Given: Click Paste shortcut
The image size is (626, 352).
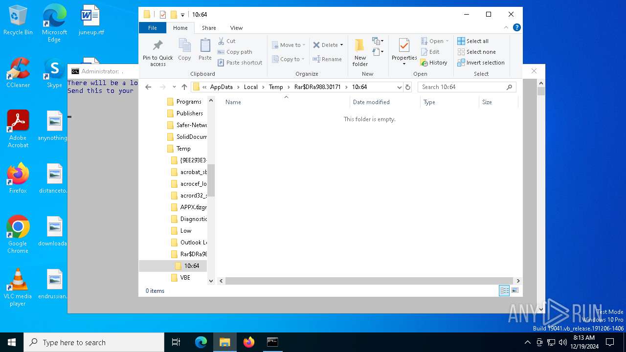Looking at the screenshot, I should point(240,63).
